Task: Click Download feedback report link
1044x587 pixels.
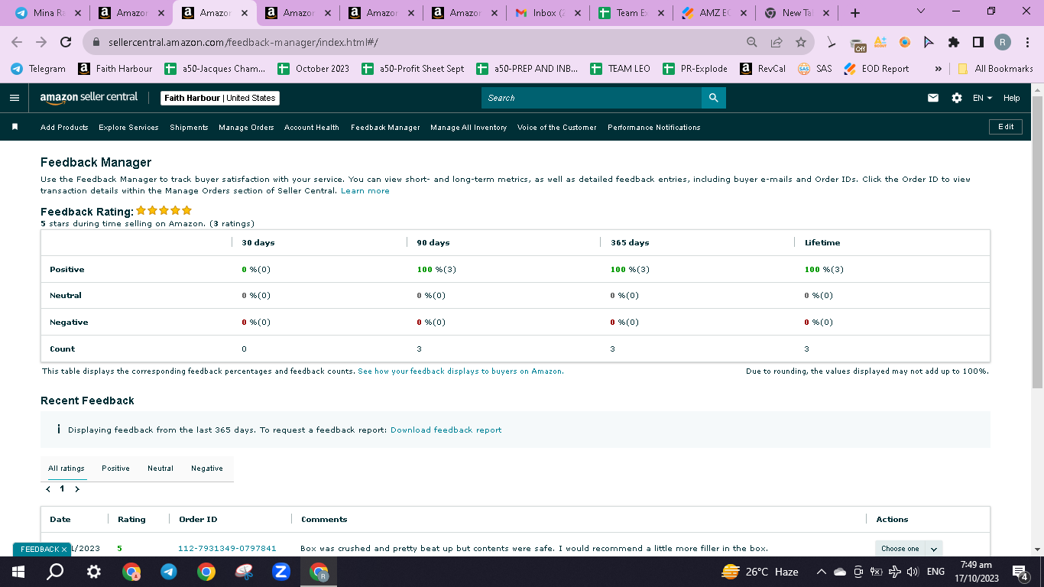Action: (x=446, y=430)
